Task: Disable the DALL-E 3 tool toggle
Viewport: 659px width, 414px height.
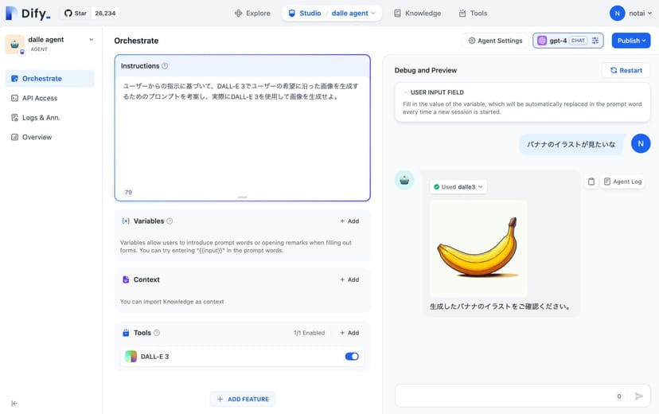Action: (x=351, y=357)
